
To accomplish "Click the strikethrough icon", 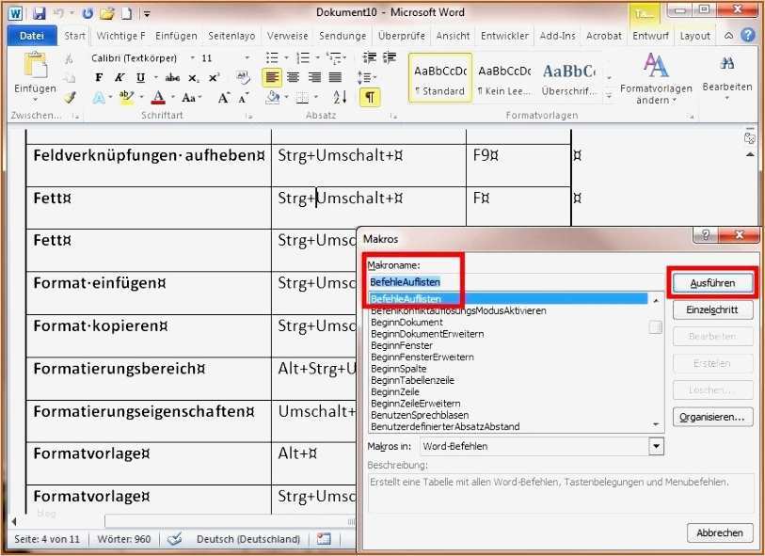I will 173,77.
